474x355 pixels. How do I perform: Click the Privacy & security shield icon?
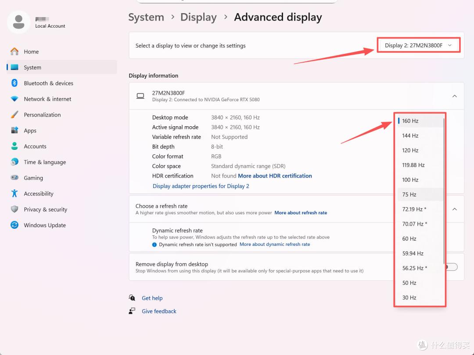pos(14,209)
